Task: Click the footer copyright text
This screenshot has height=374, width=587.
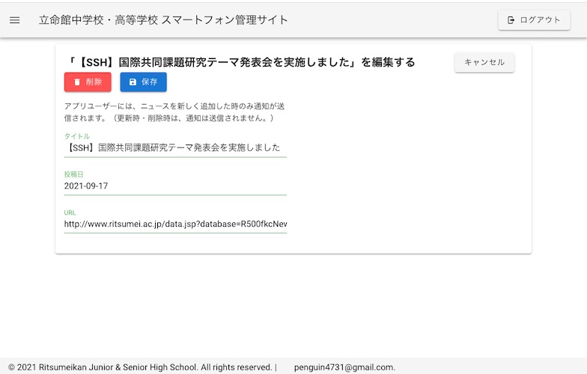Action: 140,367
